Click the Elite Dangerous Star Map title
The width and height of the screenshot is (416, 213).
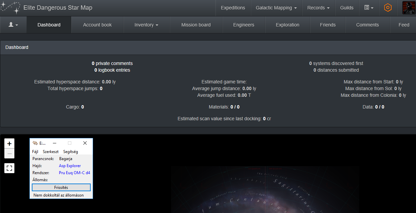point(58,8)
